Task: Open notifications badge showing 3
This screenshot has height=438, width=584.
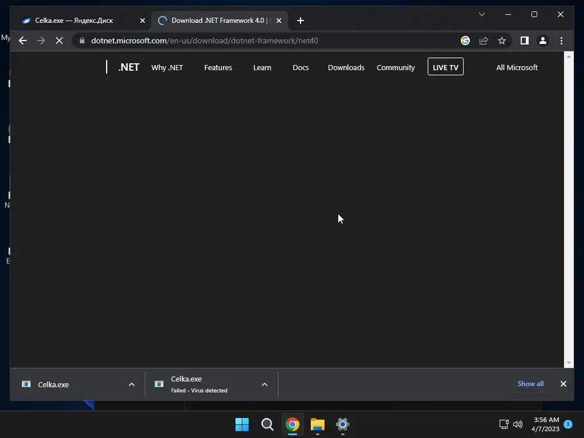Action: (x=567, y=424)
